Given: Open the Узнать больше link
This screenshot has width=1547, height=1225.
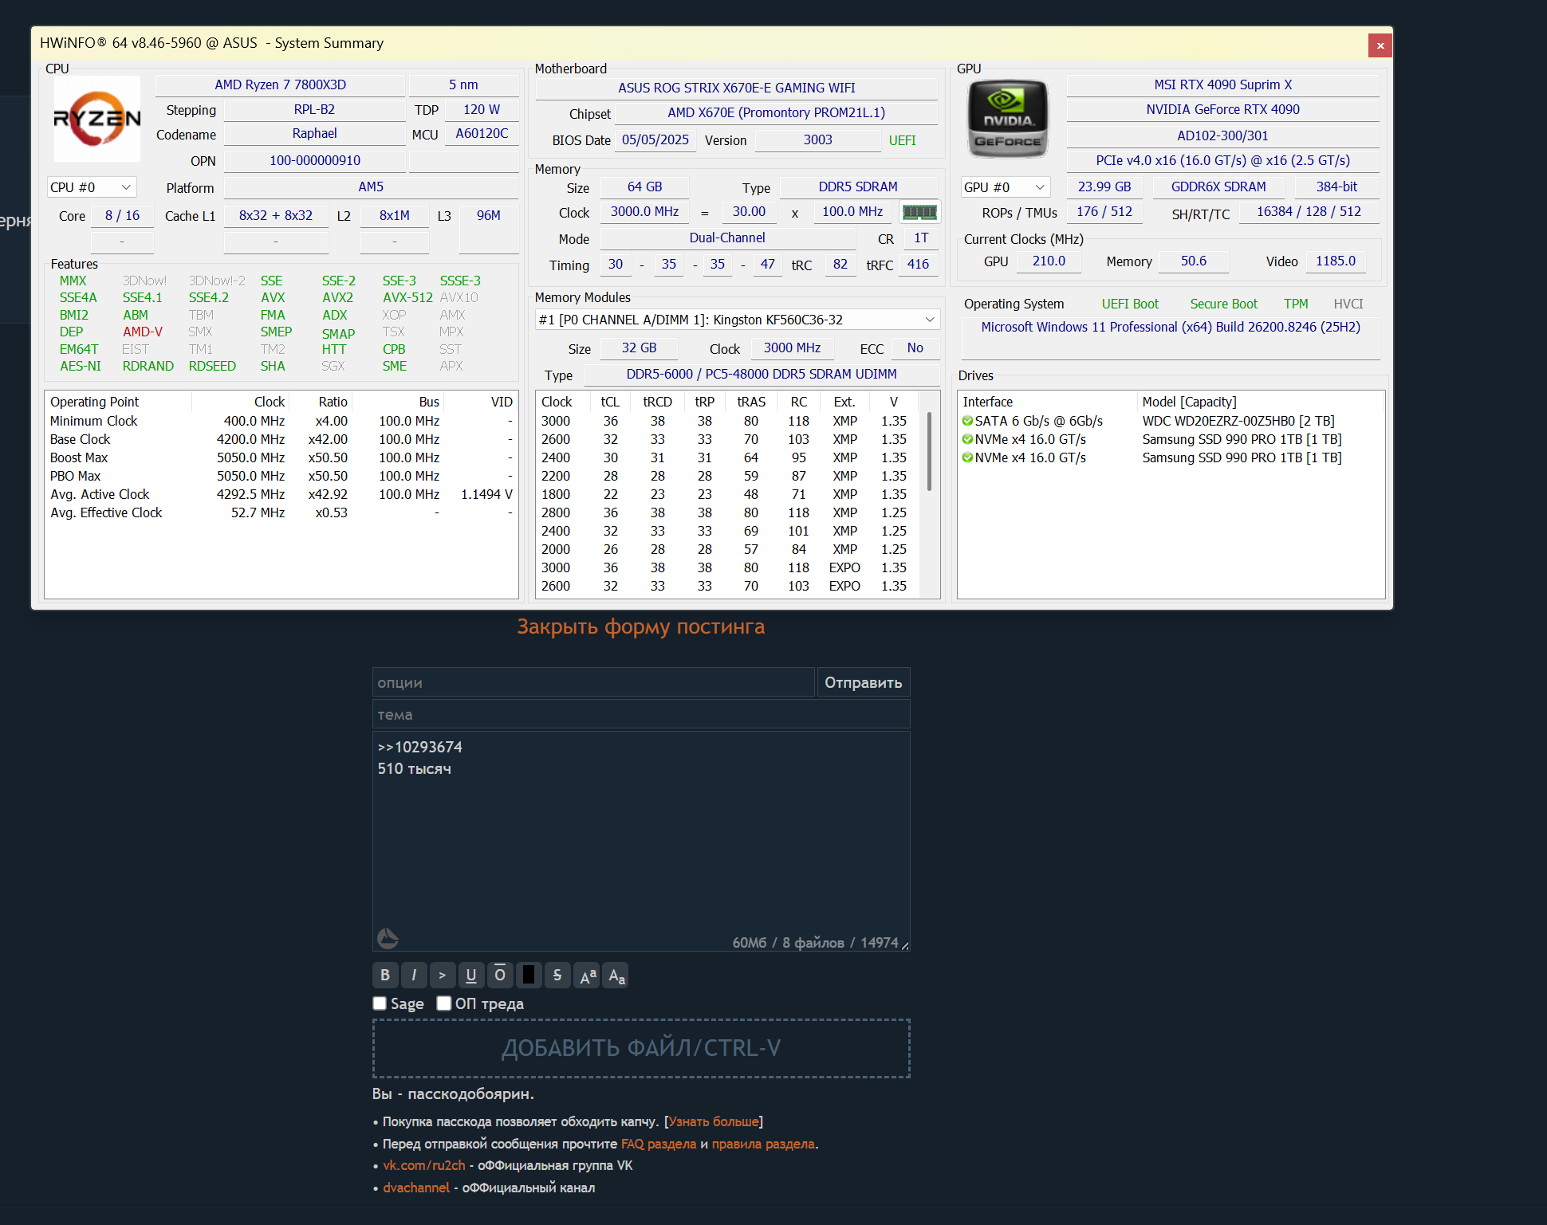Looking at the screenshot, I should point(713,1121).
